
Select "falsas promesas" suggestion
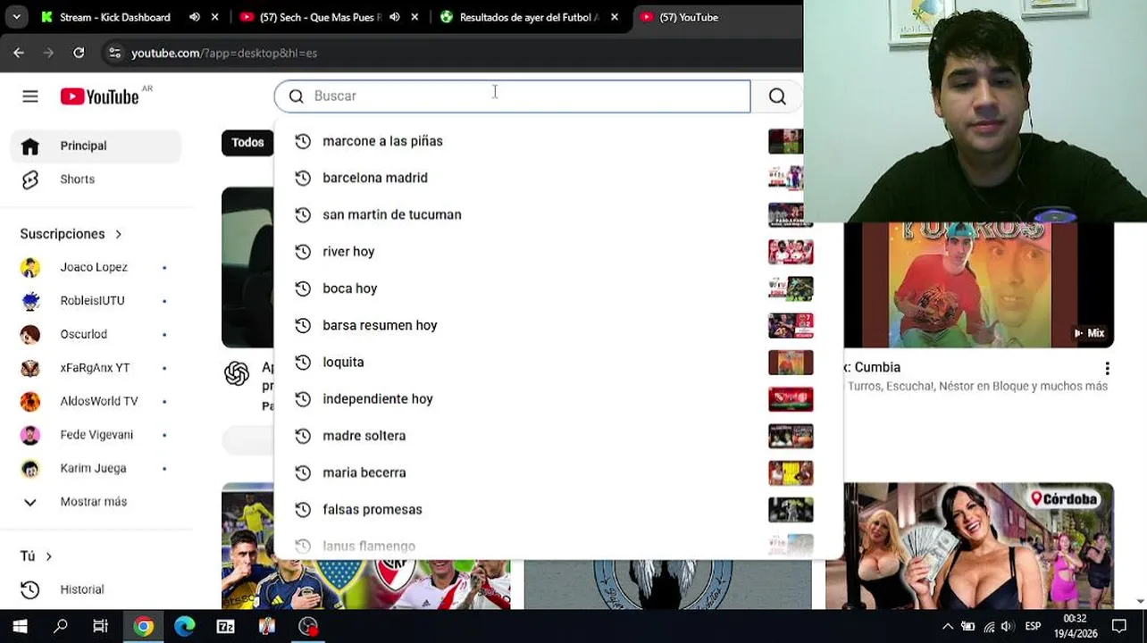tap(373, 509)
